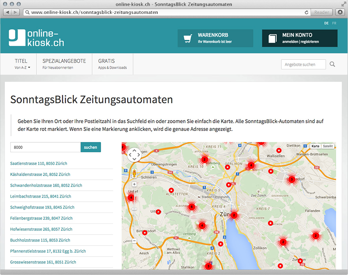Open the GRATIS Apps & Downloads menu
The width and height of the screenshot is (348, 275).
pos(113,64)
